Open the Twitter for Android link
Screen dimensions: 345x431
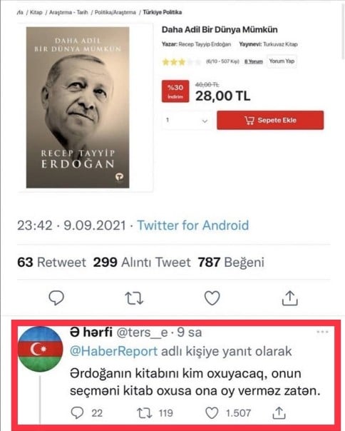[193, 225]
